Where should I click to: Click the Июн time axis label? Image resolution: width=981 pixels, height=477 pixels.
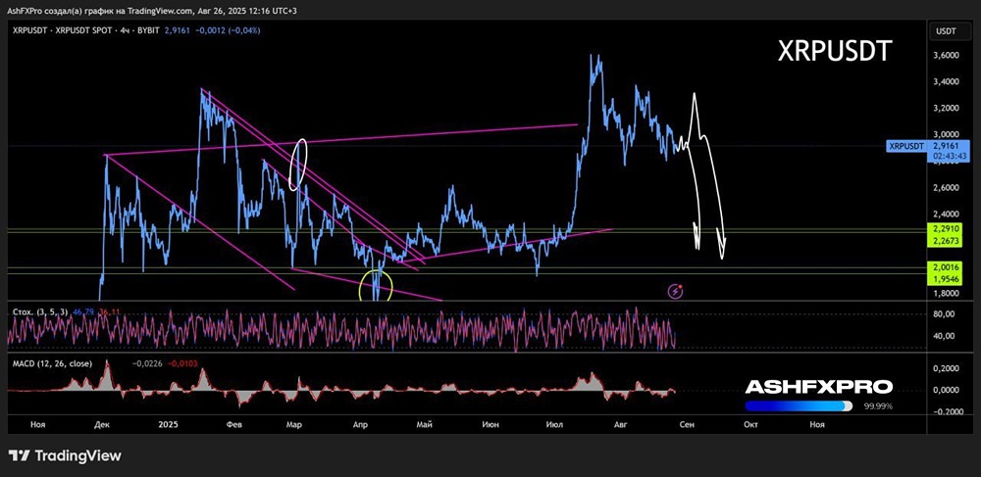click(x=491, y=424)
